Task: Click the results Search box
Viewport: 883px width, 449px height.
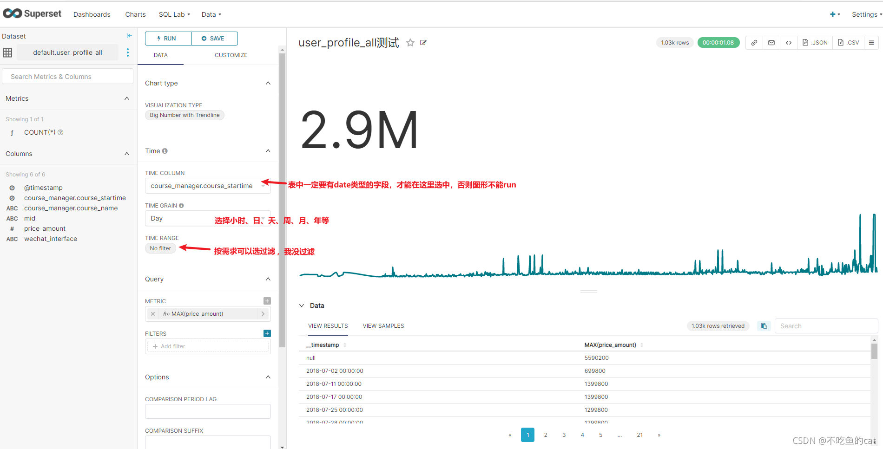Action: [x=826, y=326]
